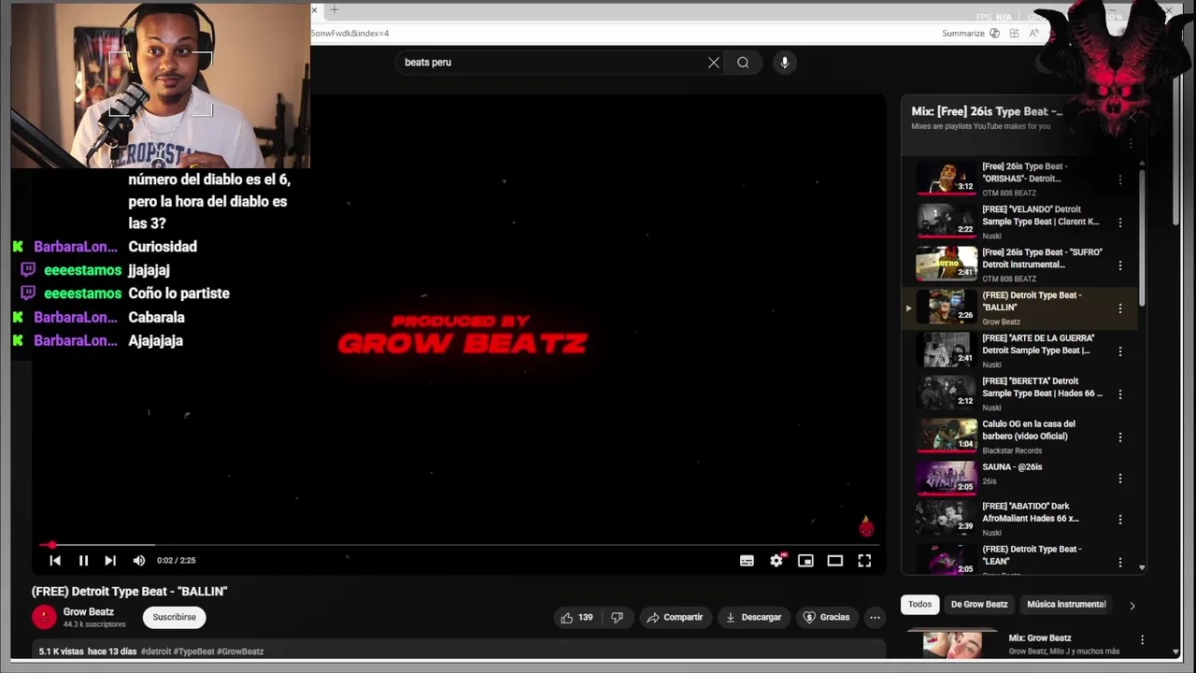Open options for 26is "ORISHAS" playlist item

(x=1120, y=179)
